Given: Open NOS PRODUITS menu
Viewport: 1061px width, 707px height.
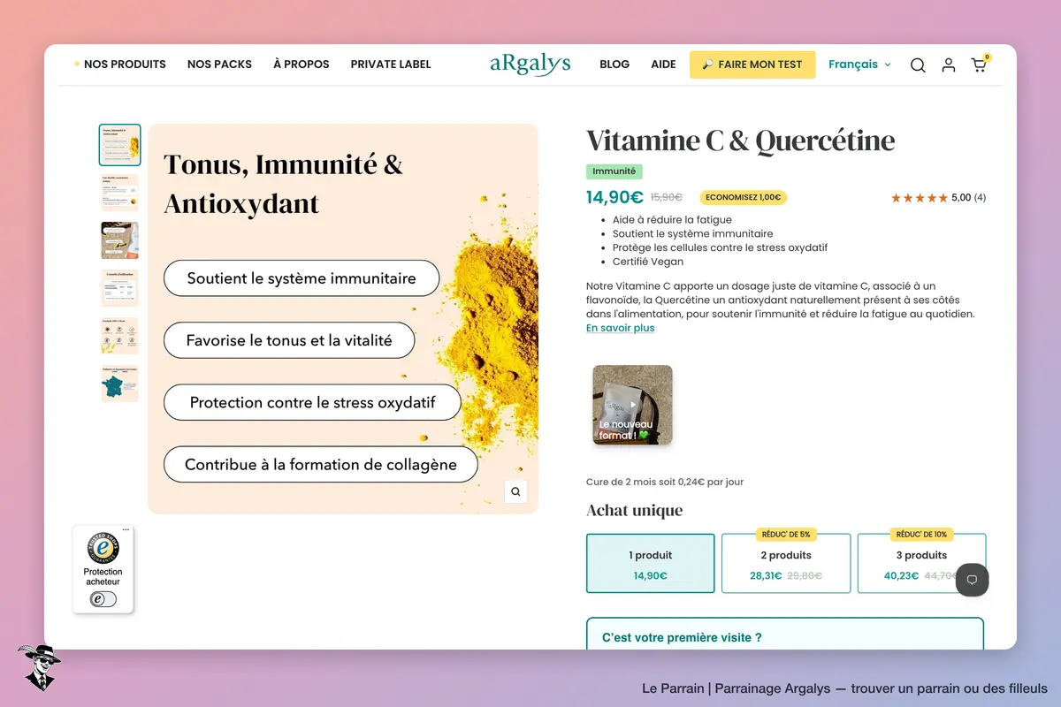Looking at the screenshot, I should click(x=125, y=65).
